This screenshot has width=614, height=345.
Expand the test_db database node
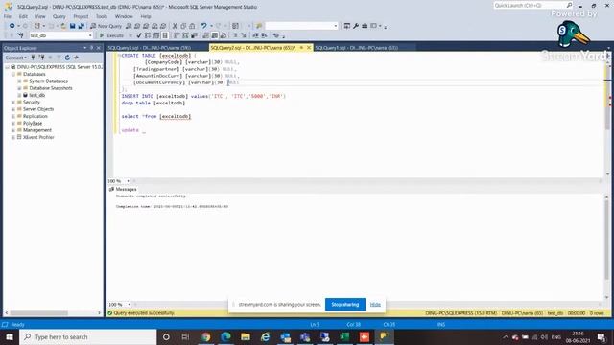point(19,95)
